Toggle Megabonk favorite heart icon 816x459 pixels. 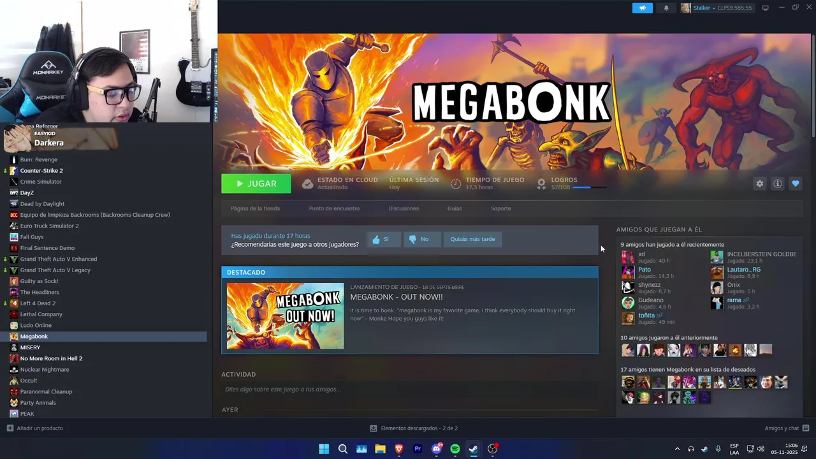pos(796,184)
